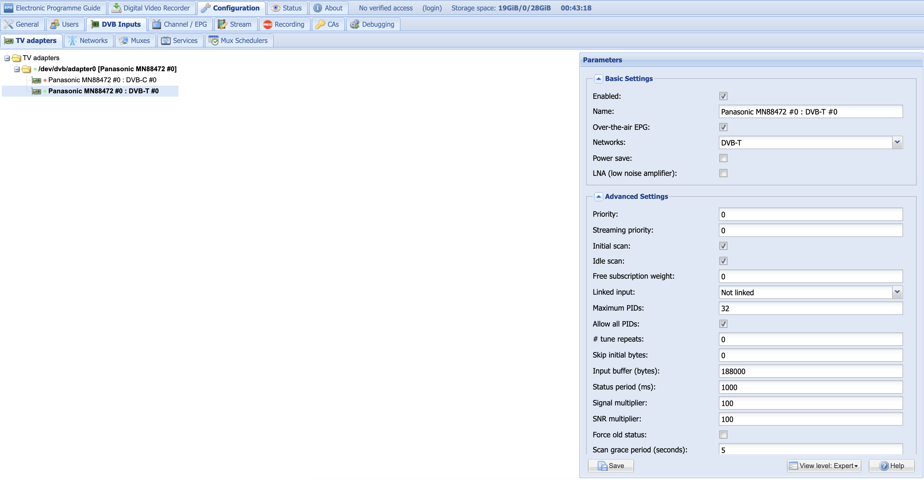Toggle LNA low noise amplifier checkbox
Screen dimensions: 924x480
(723, 173)
